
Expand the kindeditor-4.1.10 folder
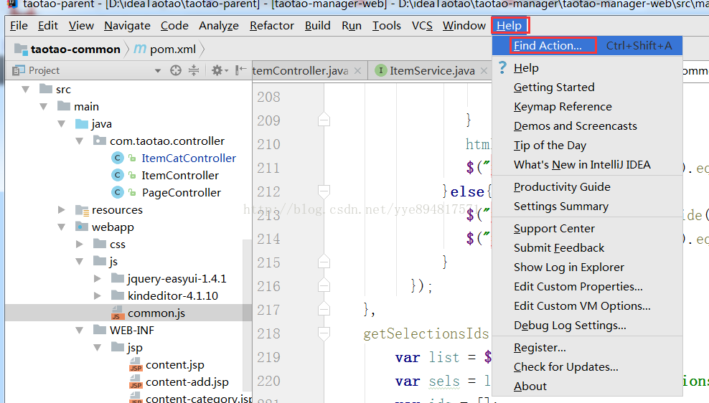tap(97, 295)
